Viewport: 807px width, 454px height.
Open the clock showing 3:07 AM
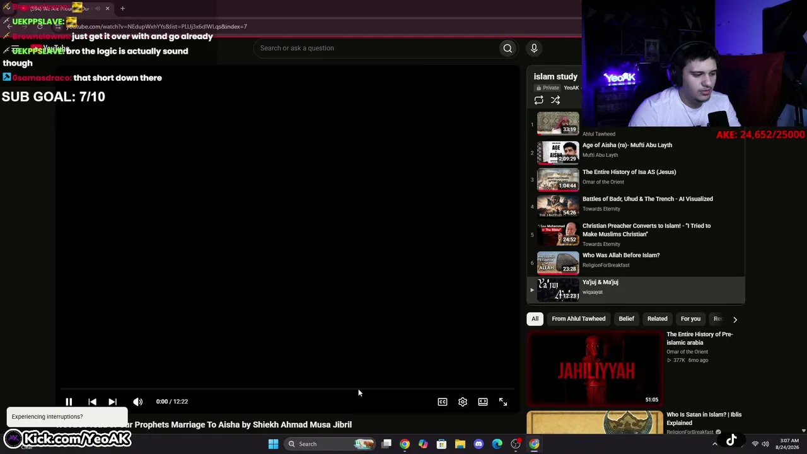click(x=789, y=444)
